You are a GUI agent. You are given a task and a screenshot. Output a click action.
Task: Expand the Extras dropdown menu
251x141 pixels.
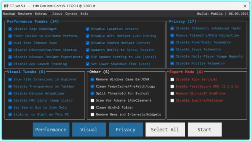point(41,14)
